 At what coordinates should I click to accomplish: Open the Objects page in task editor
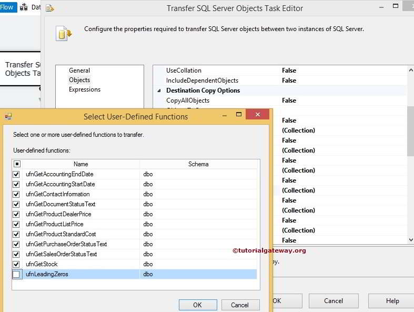click(79, 80)
